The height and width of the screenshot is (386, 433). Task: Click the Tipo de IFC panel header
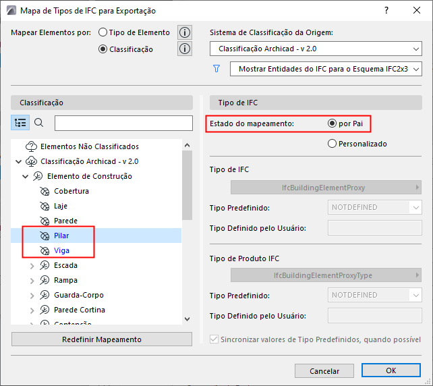coord(316,103)
